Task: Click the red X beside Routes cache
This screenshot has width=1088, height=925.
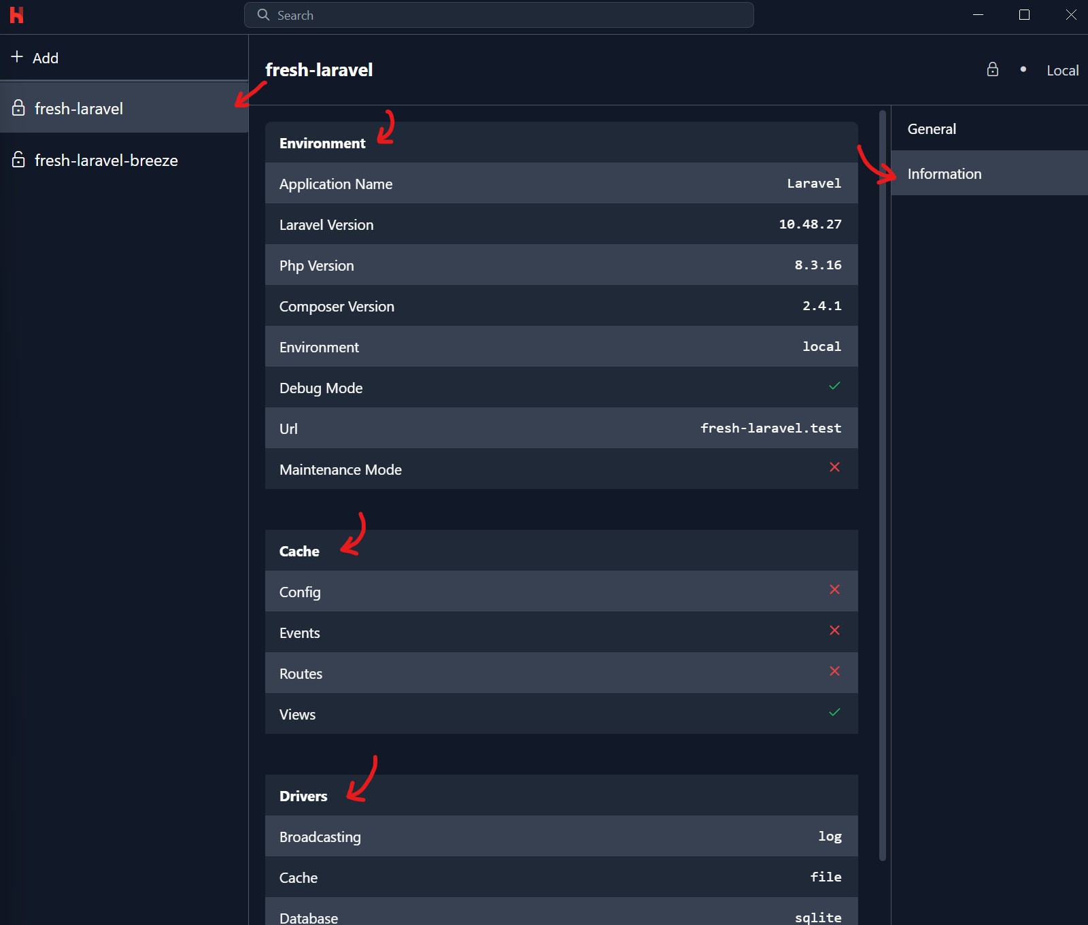Action: click(835, 671)
